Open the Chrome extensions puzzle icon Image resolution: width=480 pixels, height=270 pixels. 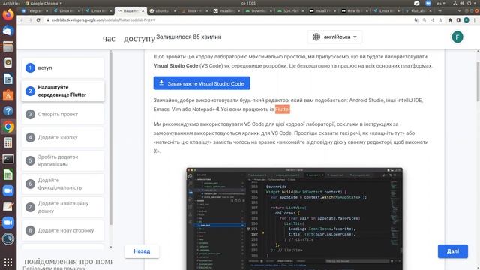coord(450,20)
